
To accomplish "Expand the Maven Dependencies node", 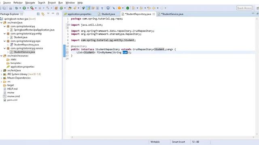I will [x=2, y=78].
